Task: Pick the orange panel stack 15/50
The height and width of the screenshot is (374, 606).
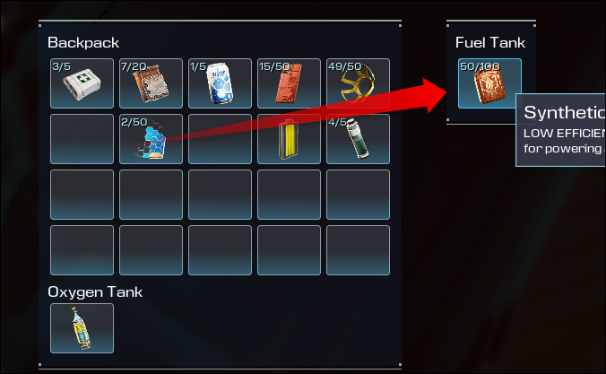Action: coord(289,83)
